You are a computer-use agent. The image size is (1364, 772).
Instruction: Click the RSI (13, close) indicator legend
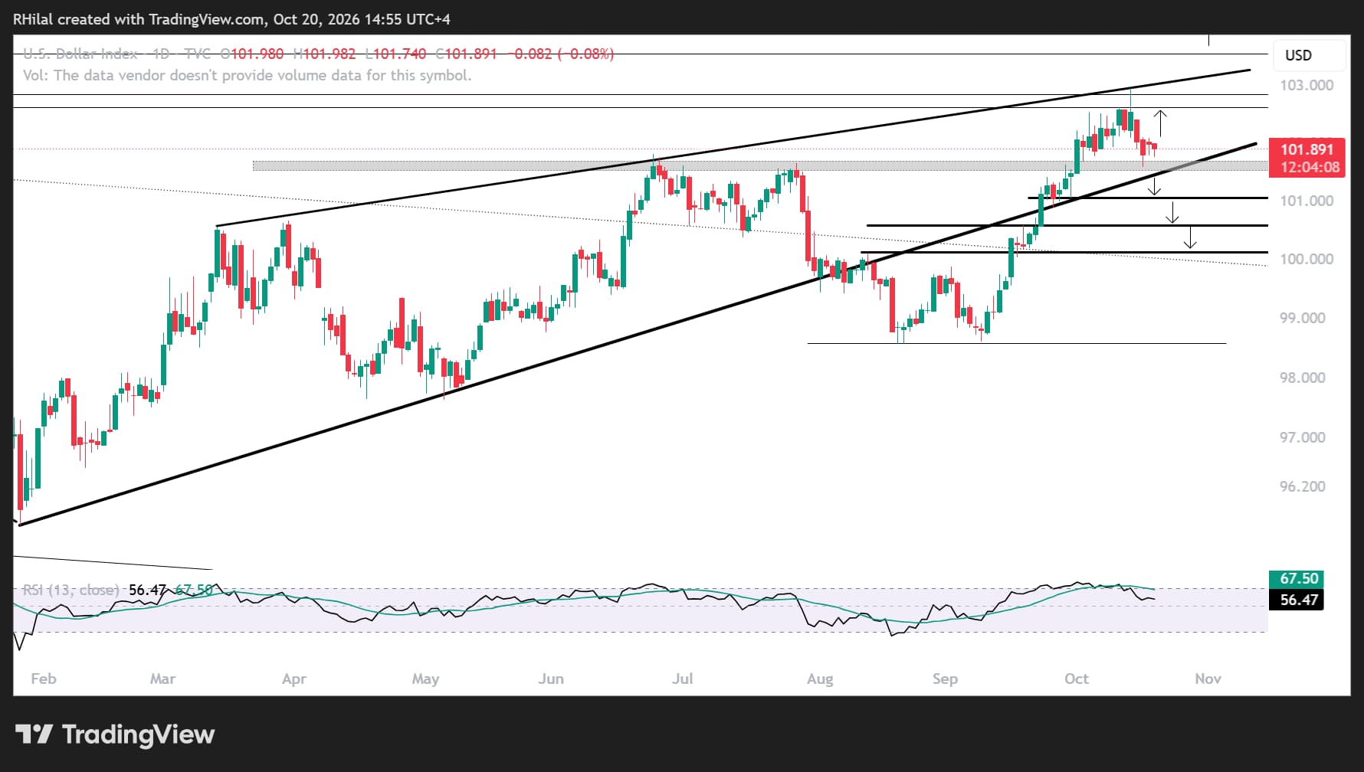[x=71, y=590]
